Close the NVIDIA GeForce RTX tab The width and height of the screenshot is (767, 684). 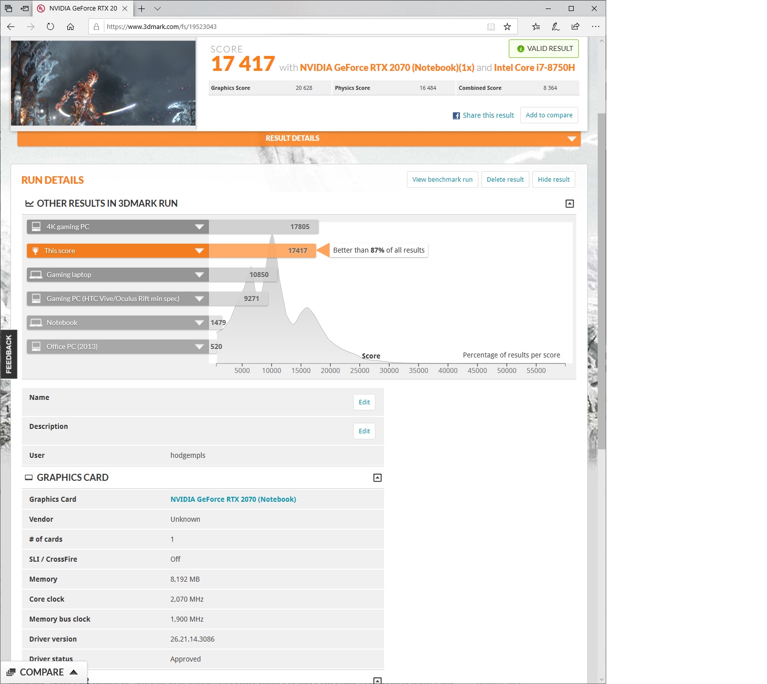pyautogui.click(x=125, y=8)
